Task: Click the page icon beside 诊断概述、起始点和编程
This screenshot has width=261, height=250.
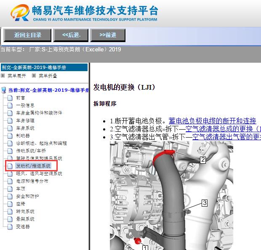Action: tap(10, 144)
